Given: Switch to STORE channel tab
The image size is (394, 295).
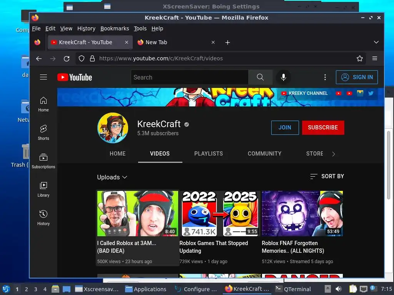Looking at the screenshot, I should (314, 154).
